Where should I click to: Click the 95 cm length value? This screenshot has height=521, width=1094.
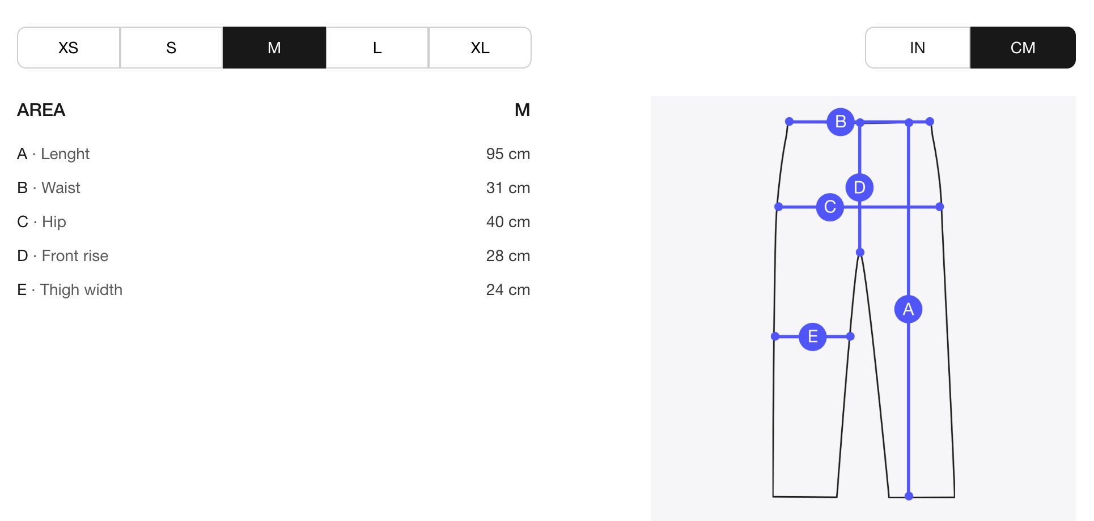pos(508,154)
